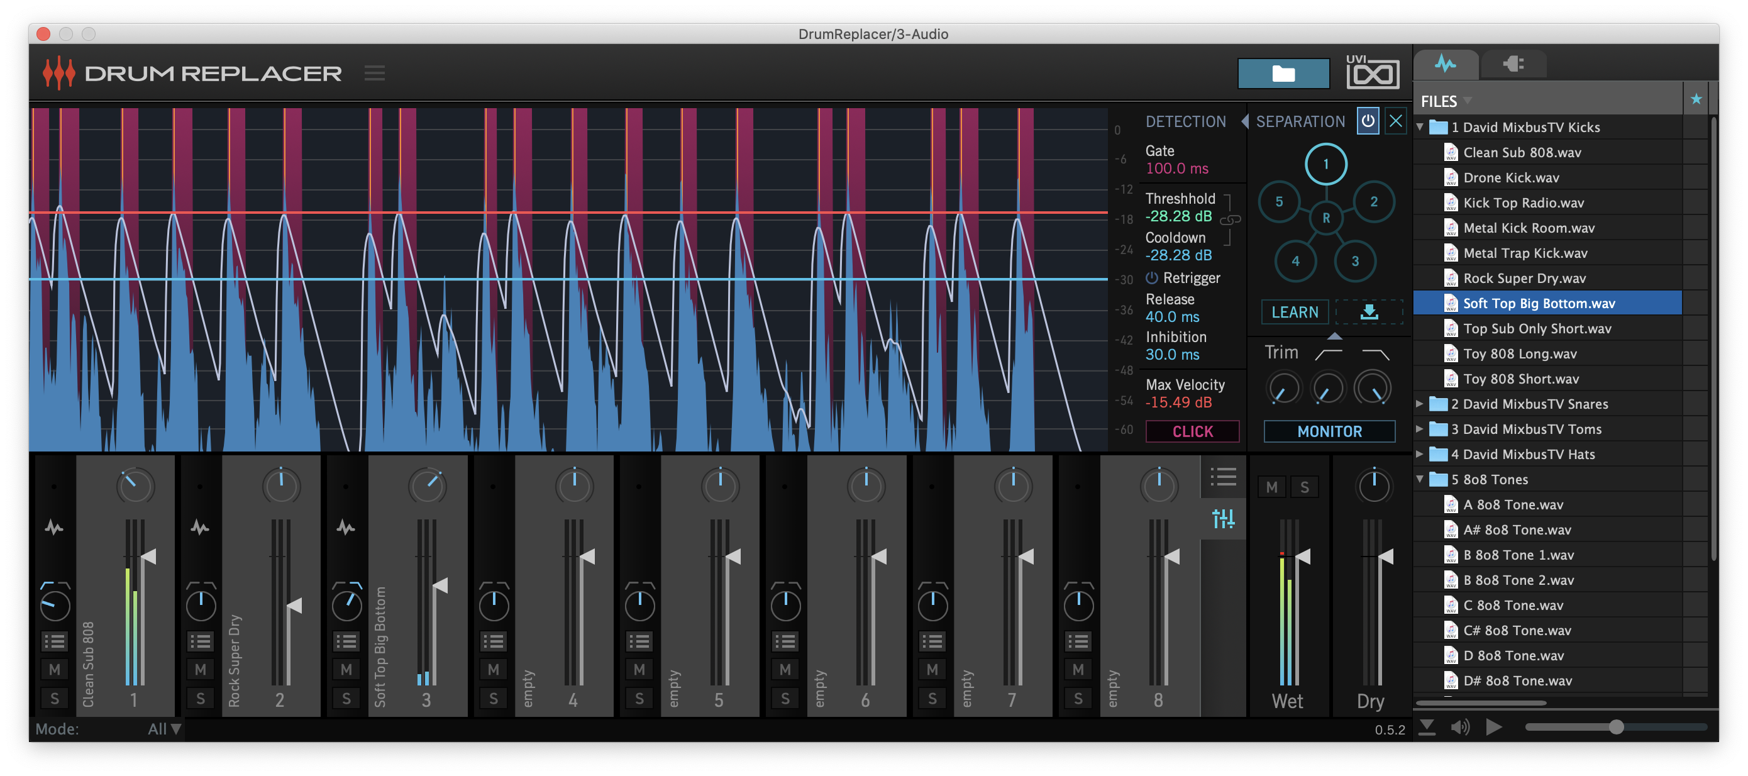
Task: Disable the Separation power toggle
Action: 1368,121
